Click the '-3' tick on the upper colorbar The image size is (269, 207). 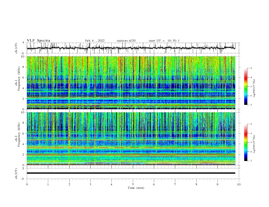[251, 68]
